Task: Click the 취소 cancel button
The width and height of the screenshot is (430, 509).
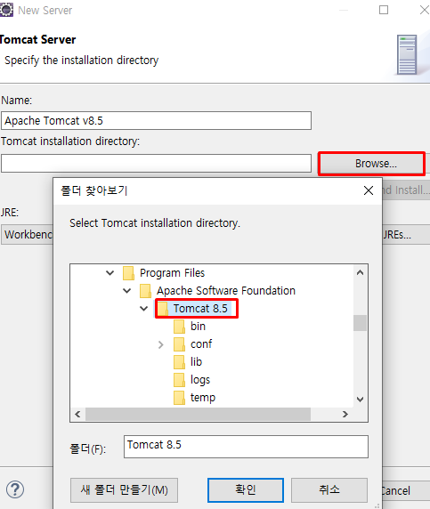Action: [329, 489]
